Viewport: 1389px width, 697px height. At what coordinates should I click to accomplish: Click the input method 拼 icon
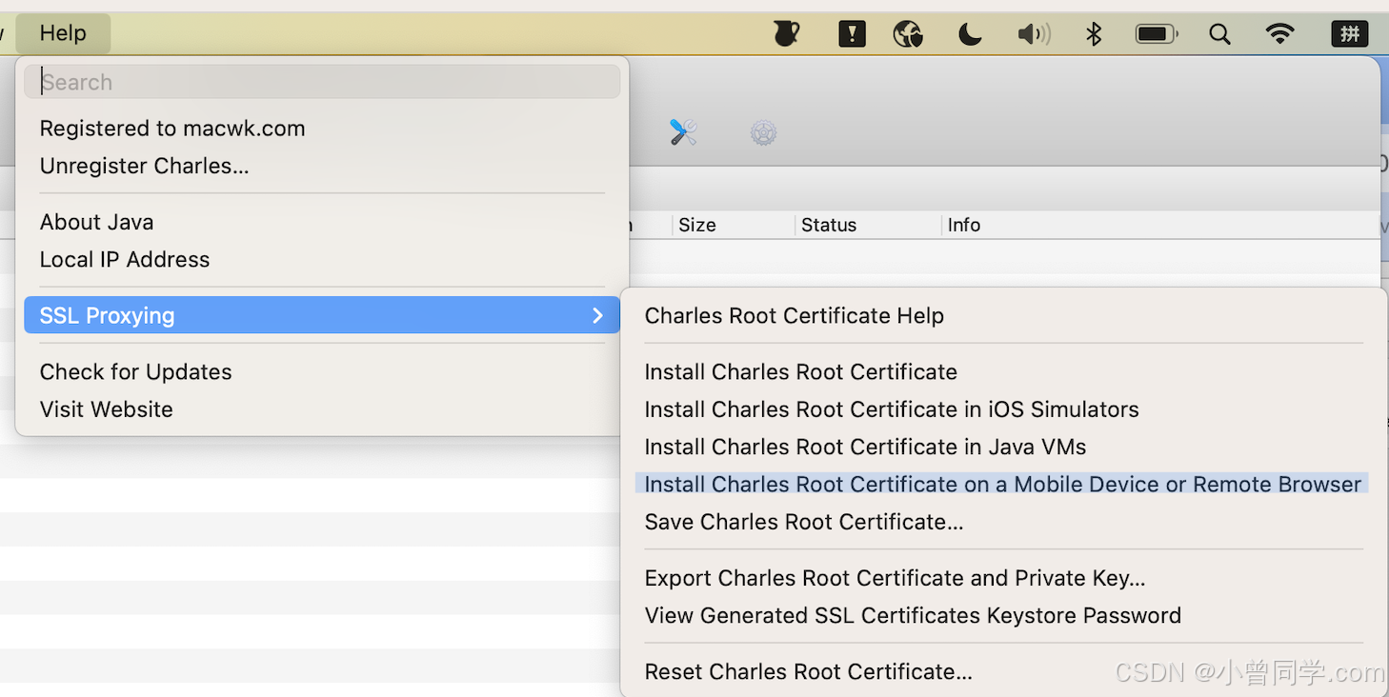point(1350,34)
